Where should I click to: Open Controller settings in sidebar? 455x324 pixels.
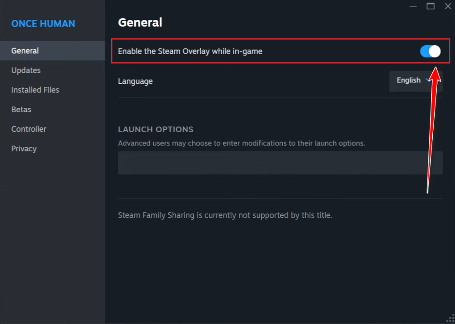pos(29,129)
